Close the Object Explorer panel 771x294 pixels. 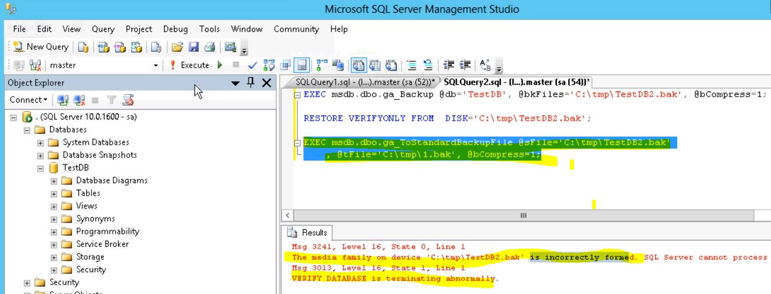(x=267, y=83)
